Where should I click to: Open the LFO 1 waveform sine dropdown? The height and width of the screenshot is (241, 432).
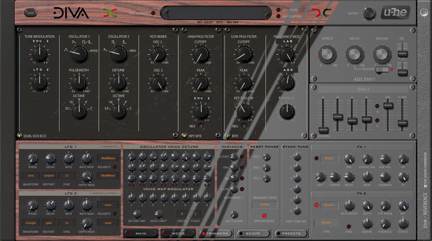(31, 176)
